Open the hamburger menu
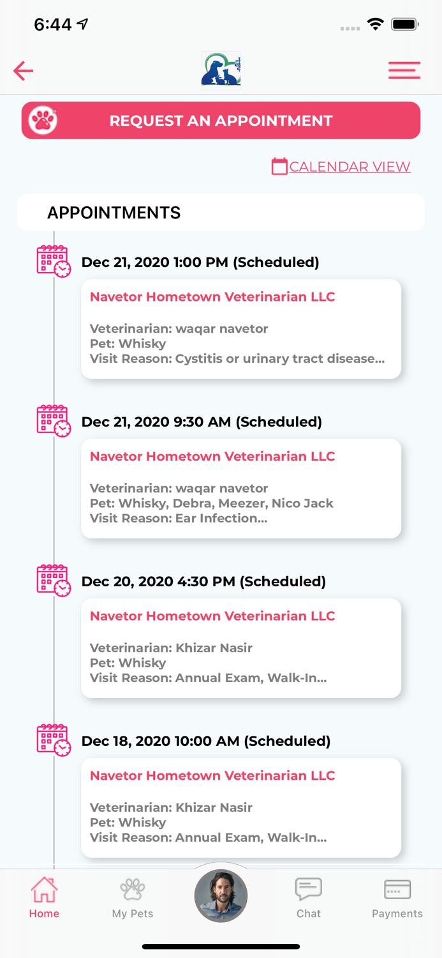Screen dimensions: 442x958 (x=404, y=70)
